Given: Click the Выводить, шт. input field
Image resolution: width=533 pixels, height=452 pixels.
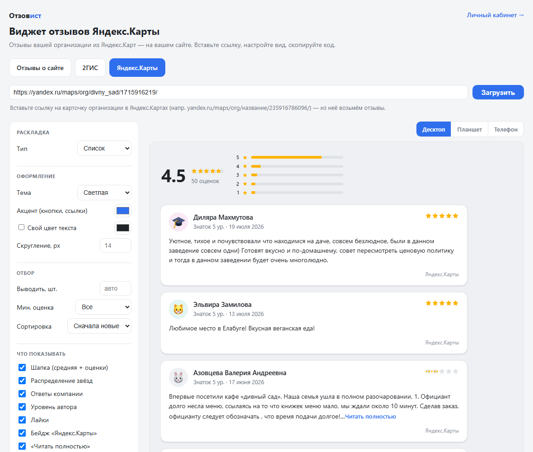Looking at the screenshot, I should [x=116, y=288].
